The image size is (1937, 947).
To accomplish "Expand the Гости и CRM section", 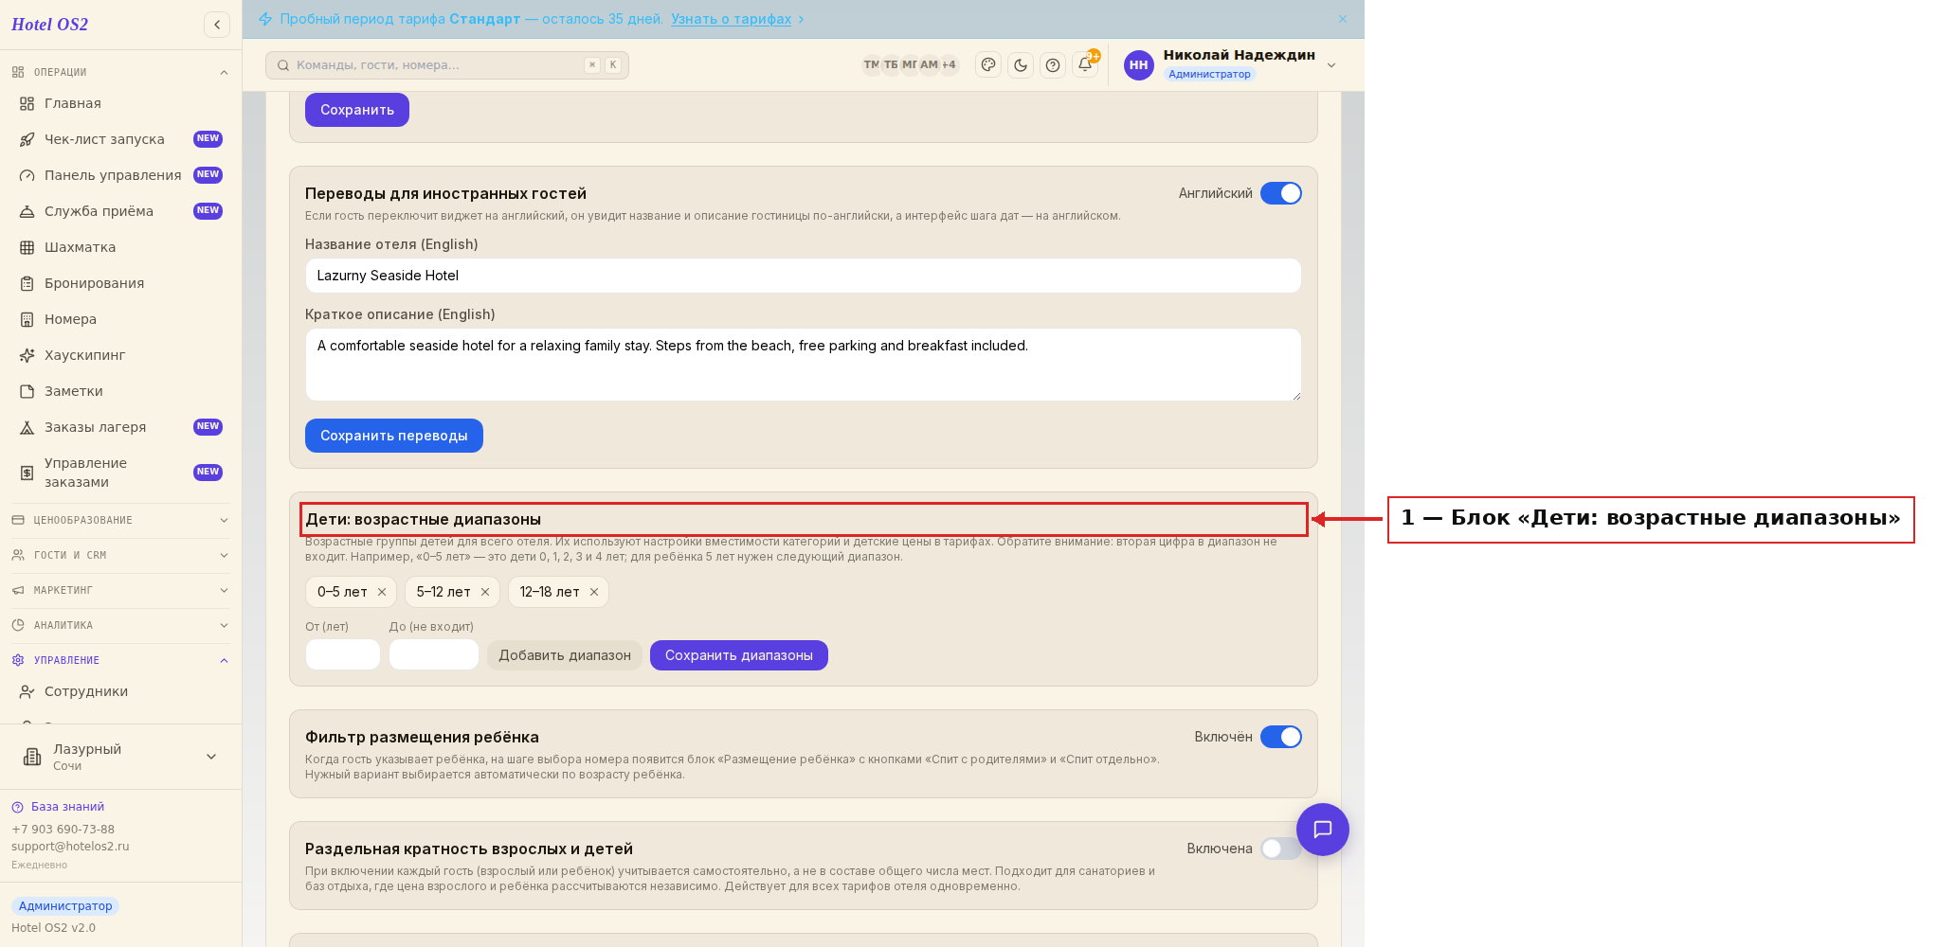I will point(120,555).
